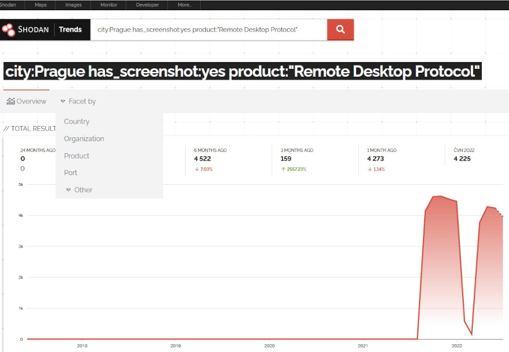
Task: Click the Overview chart icon
Action: coord(11,101)
